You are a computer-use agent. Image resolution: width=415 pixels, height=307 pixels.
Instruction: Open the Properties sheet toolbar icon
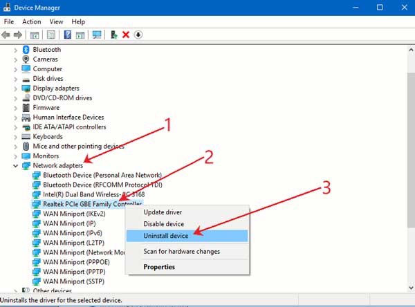[51, 35]
